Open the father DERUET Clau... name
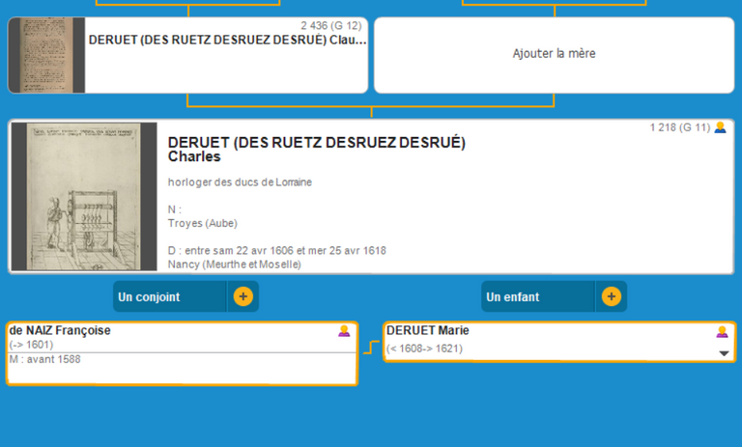The height and width of the screenshot is (447, 742). [x=227, y=41]
